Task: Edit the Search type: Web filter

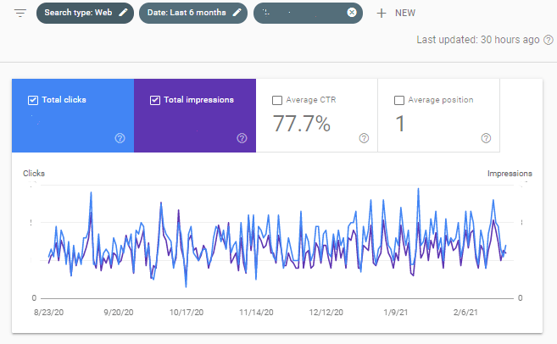Action: 85,14
